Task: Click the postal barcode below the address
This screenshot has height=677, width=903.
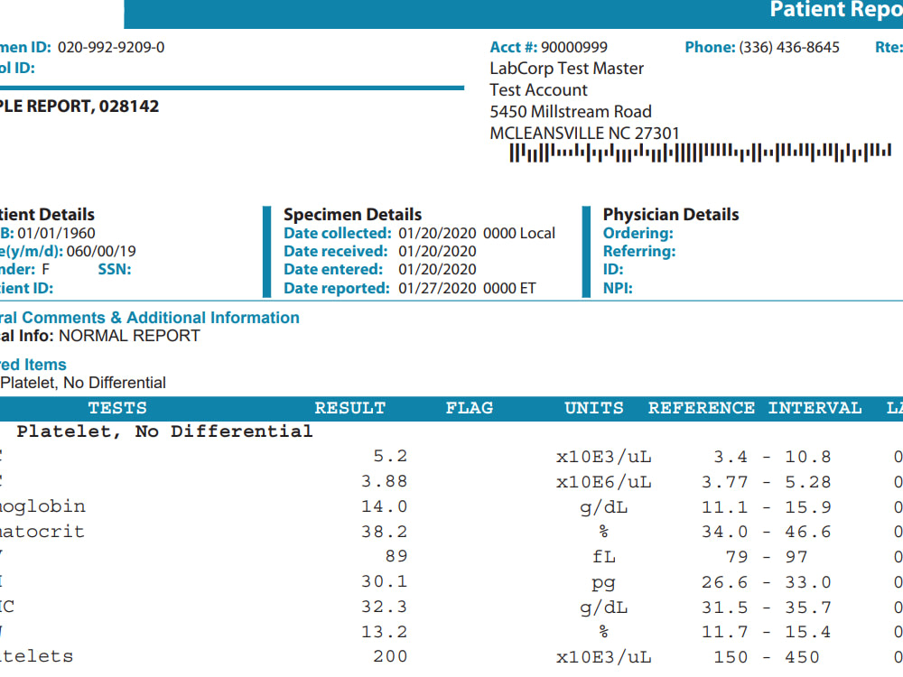Action: [x=701, y=153]
